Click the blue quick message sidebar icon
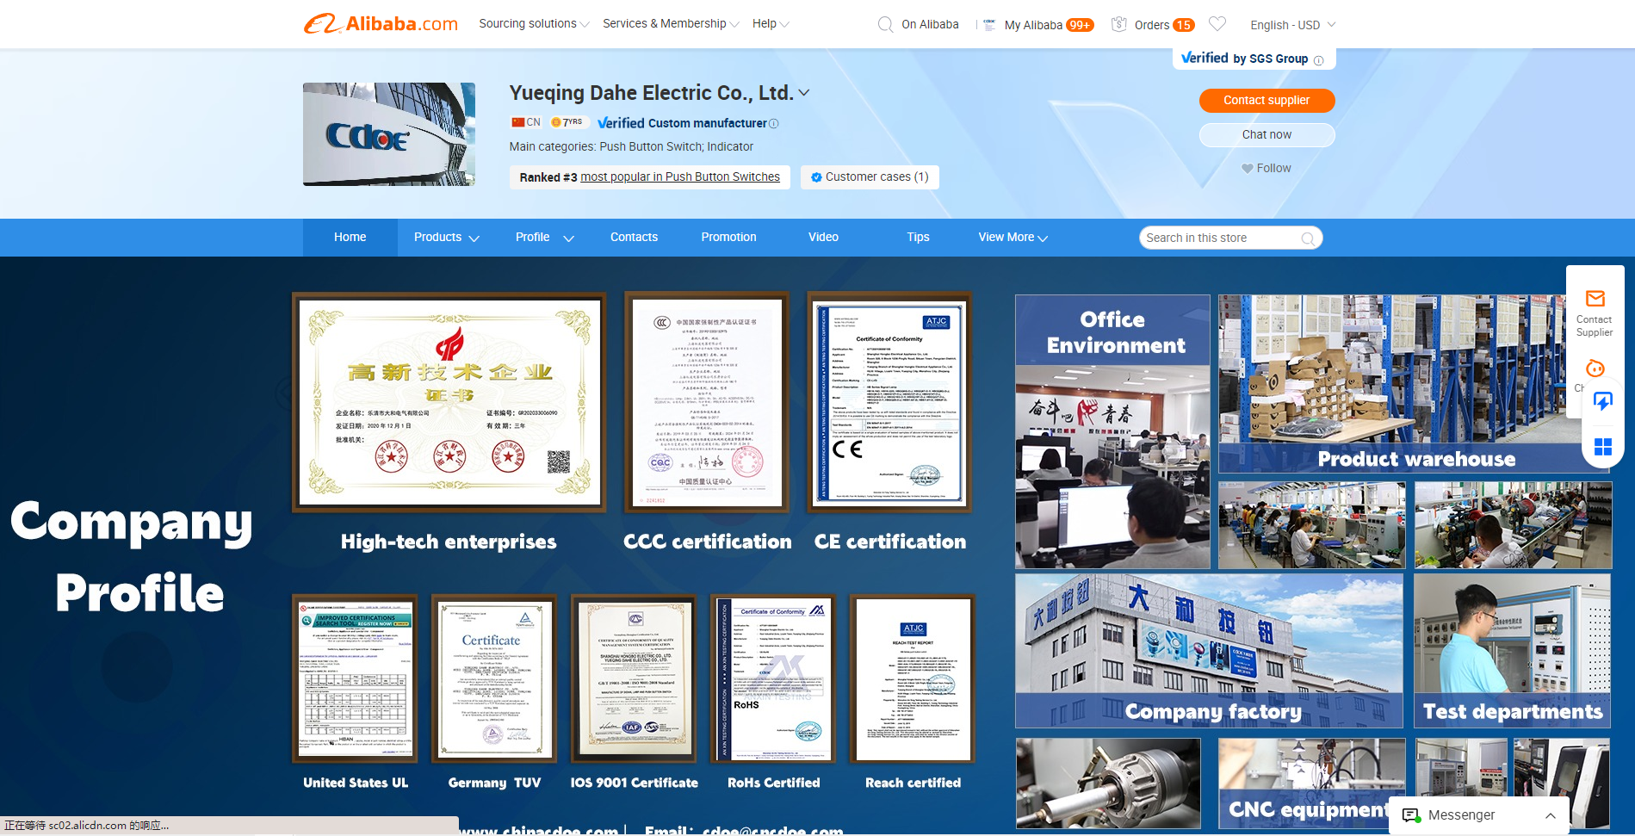Image resolution: width=1635 pixels, height=836 pixels. point(1603,402)
